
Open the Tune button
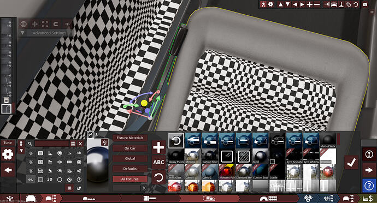tap(8, 143)
